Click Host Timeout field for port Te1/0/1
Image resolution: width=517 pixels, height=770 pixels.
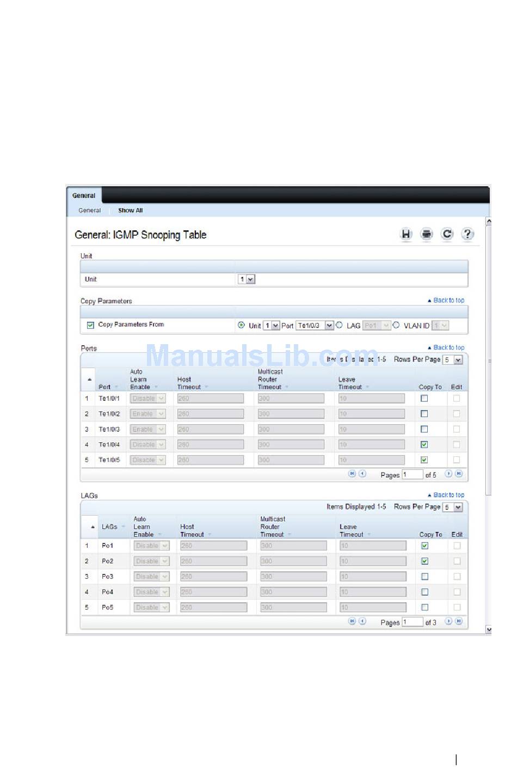click(211, 399)
